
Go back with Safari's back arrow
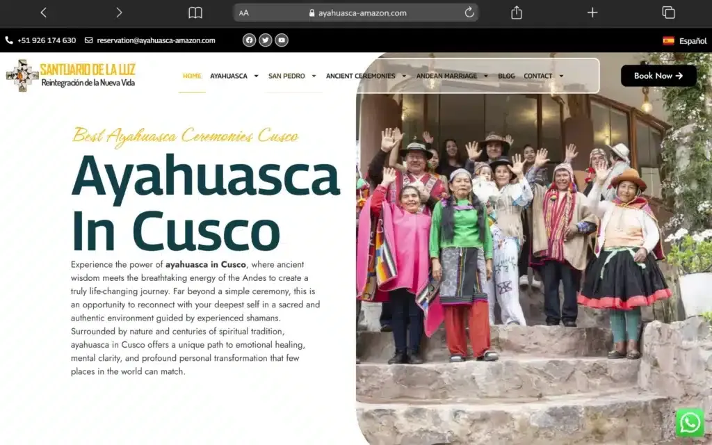[44, 13]
